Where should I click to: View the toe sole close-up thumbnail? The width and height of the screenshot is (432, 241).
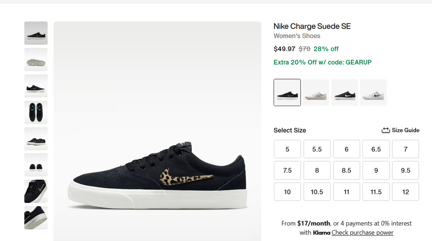[x=36, y=217]
